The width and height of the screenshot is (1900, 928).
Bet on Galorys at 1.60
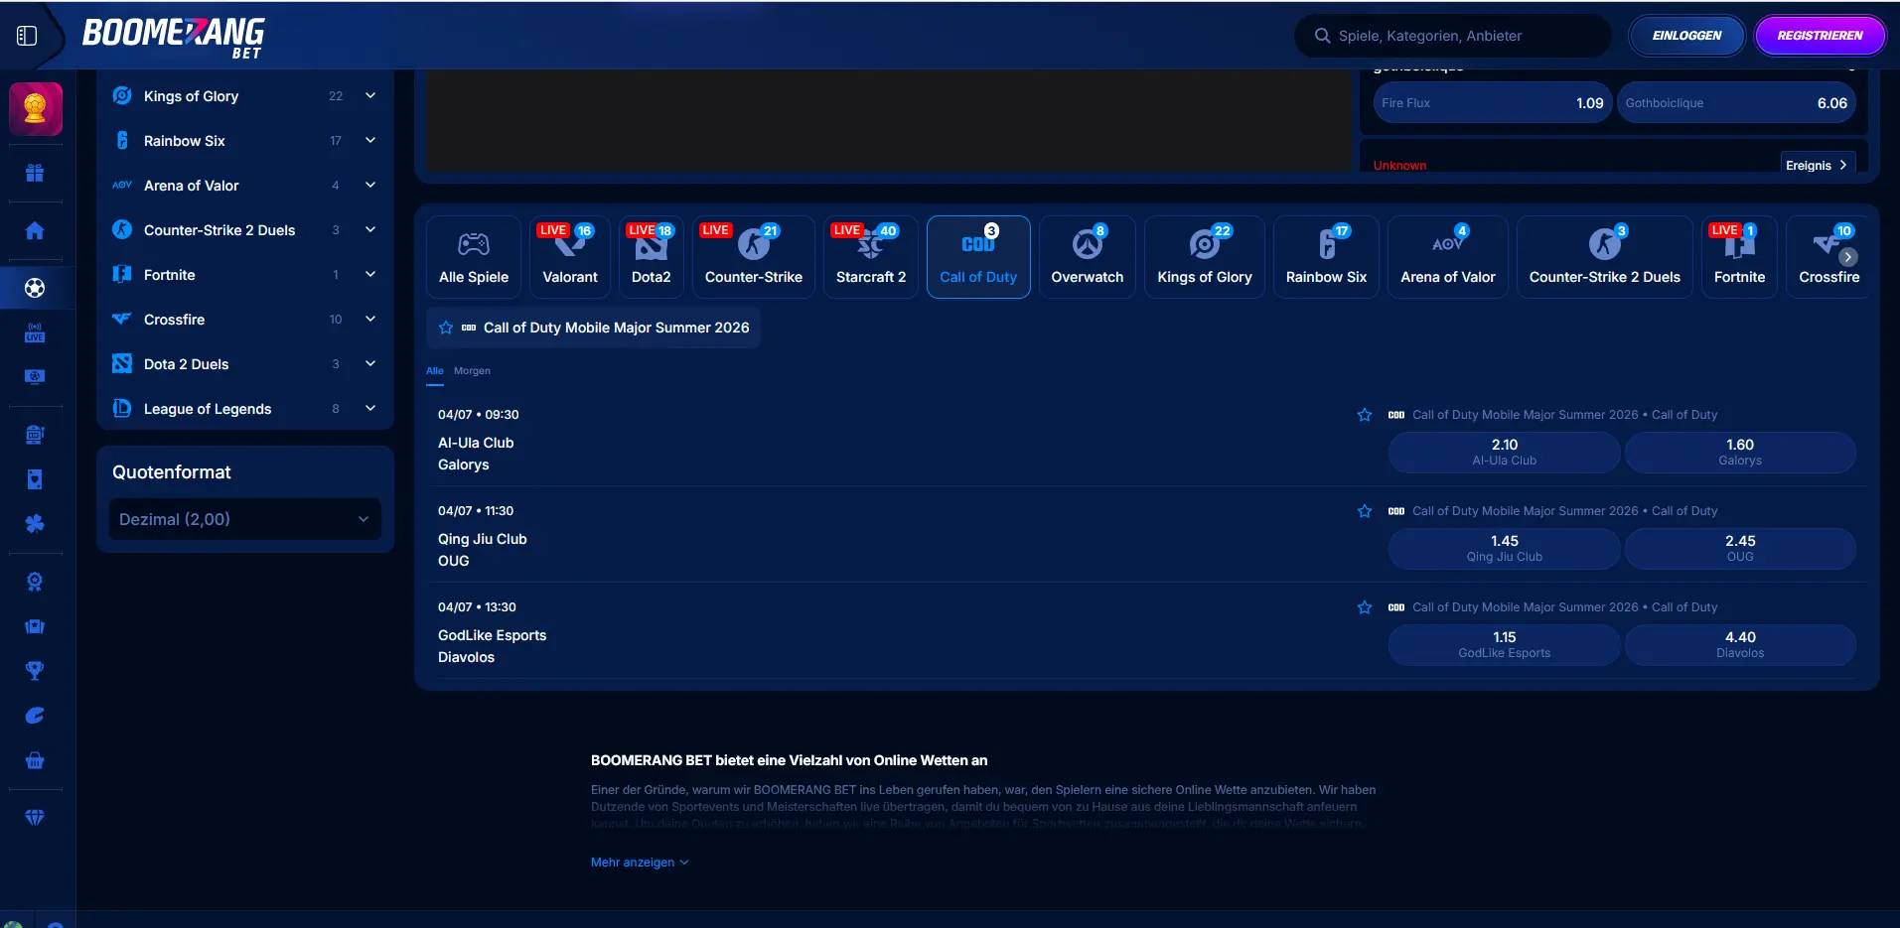[1740, 453]
